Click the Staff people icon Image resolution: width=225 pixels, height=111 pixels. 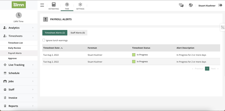(x=5, y=89)
